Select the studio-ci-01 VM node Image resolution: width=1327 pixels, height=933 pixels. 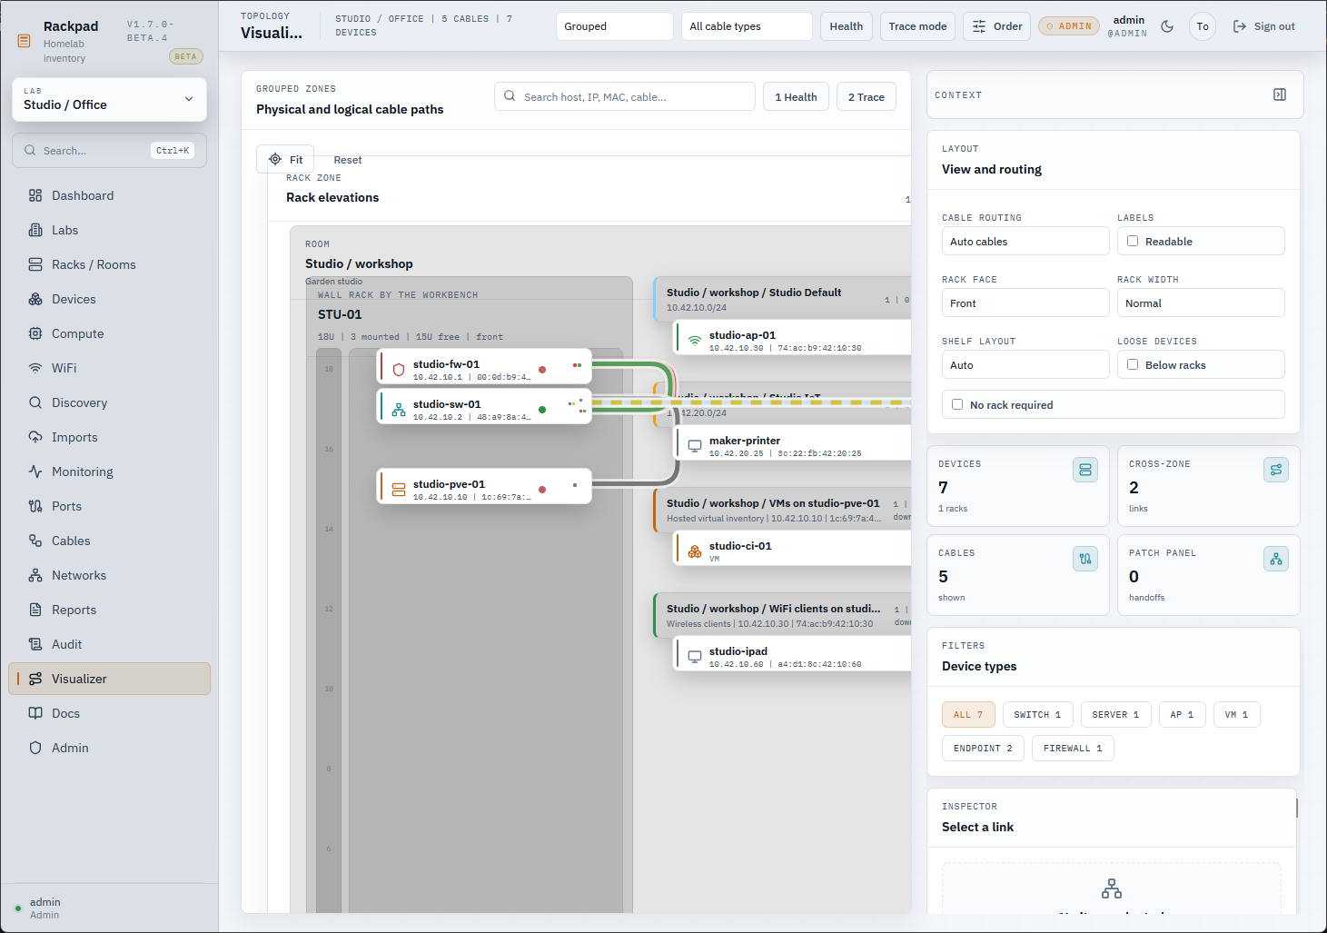[793, 548]
